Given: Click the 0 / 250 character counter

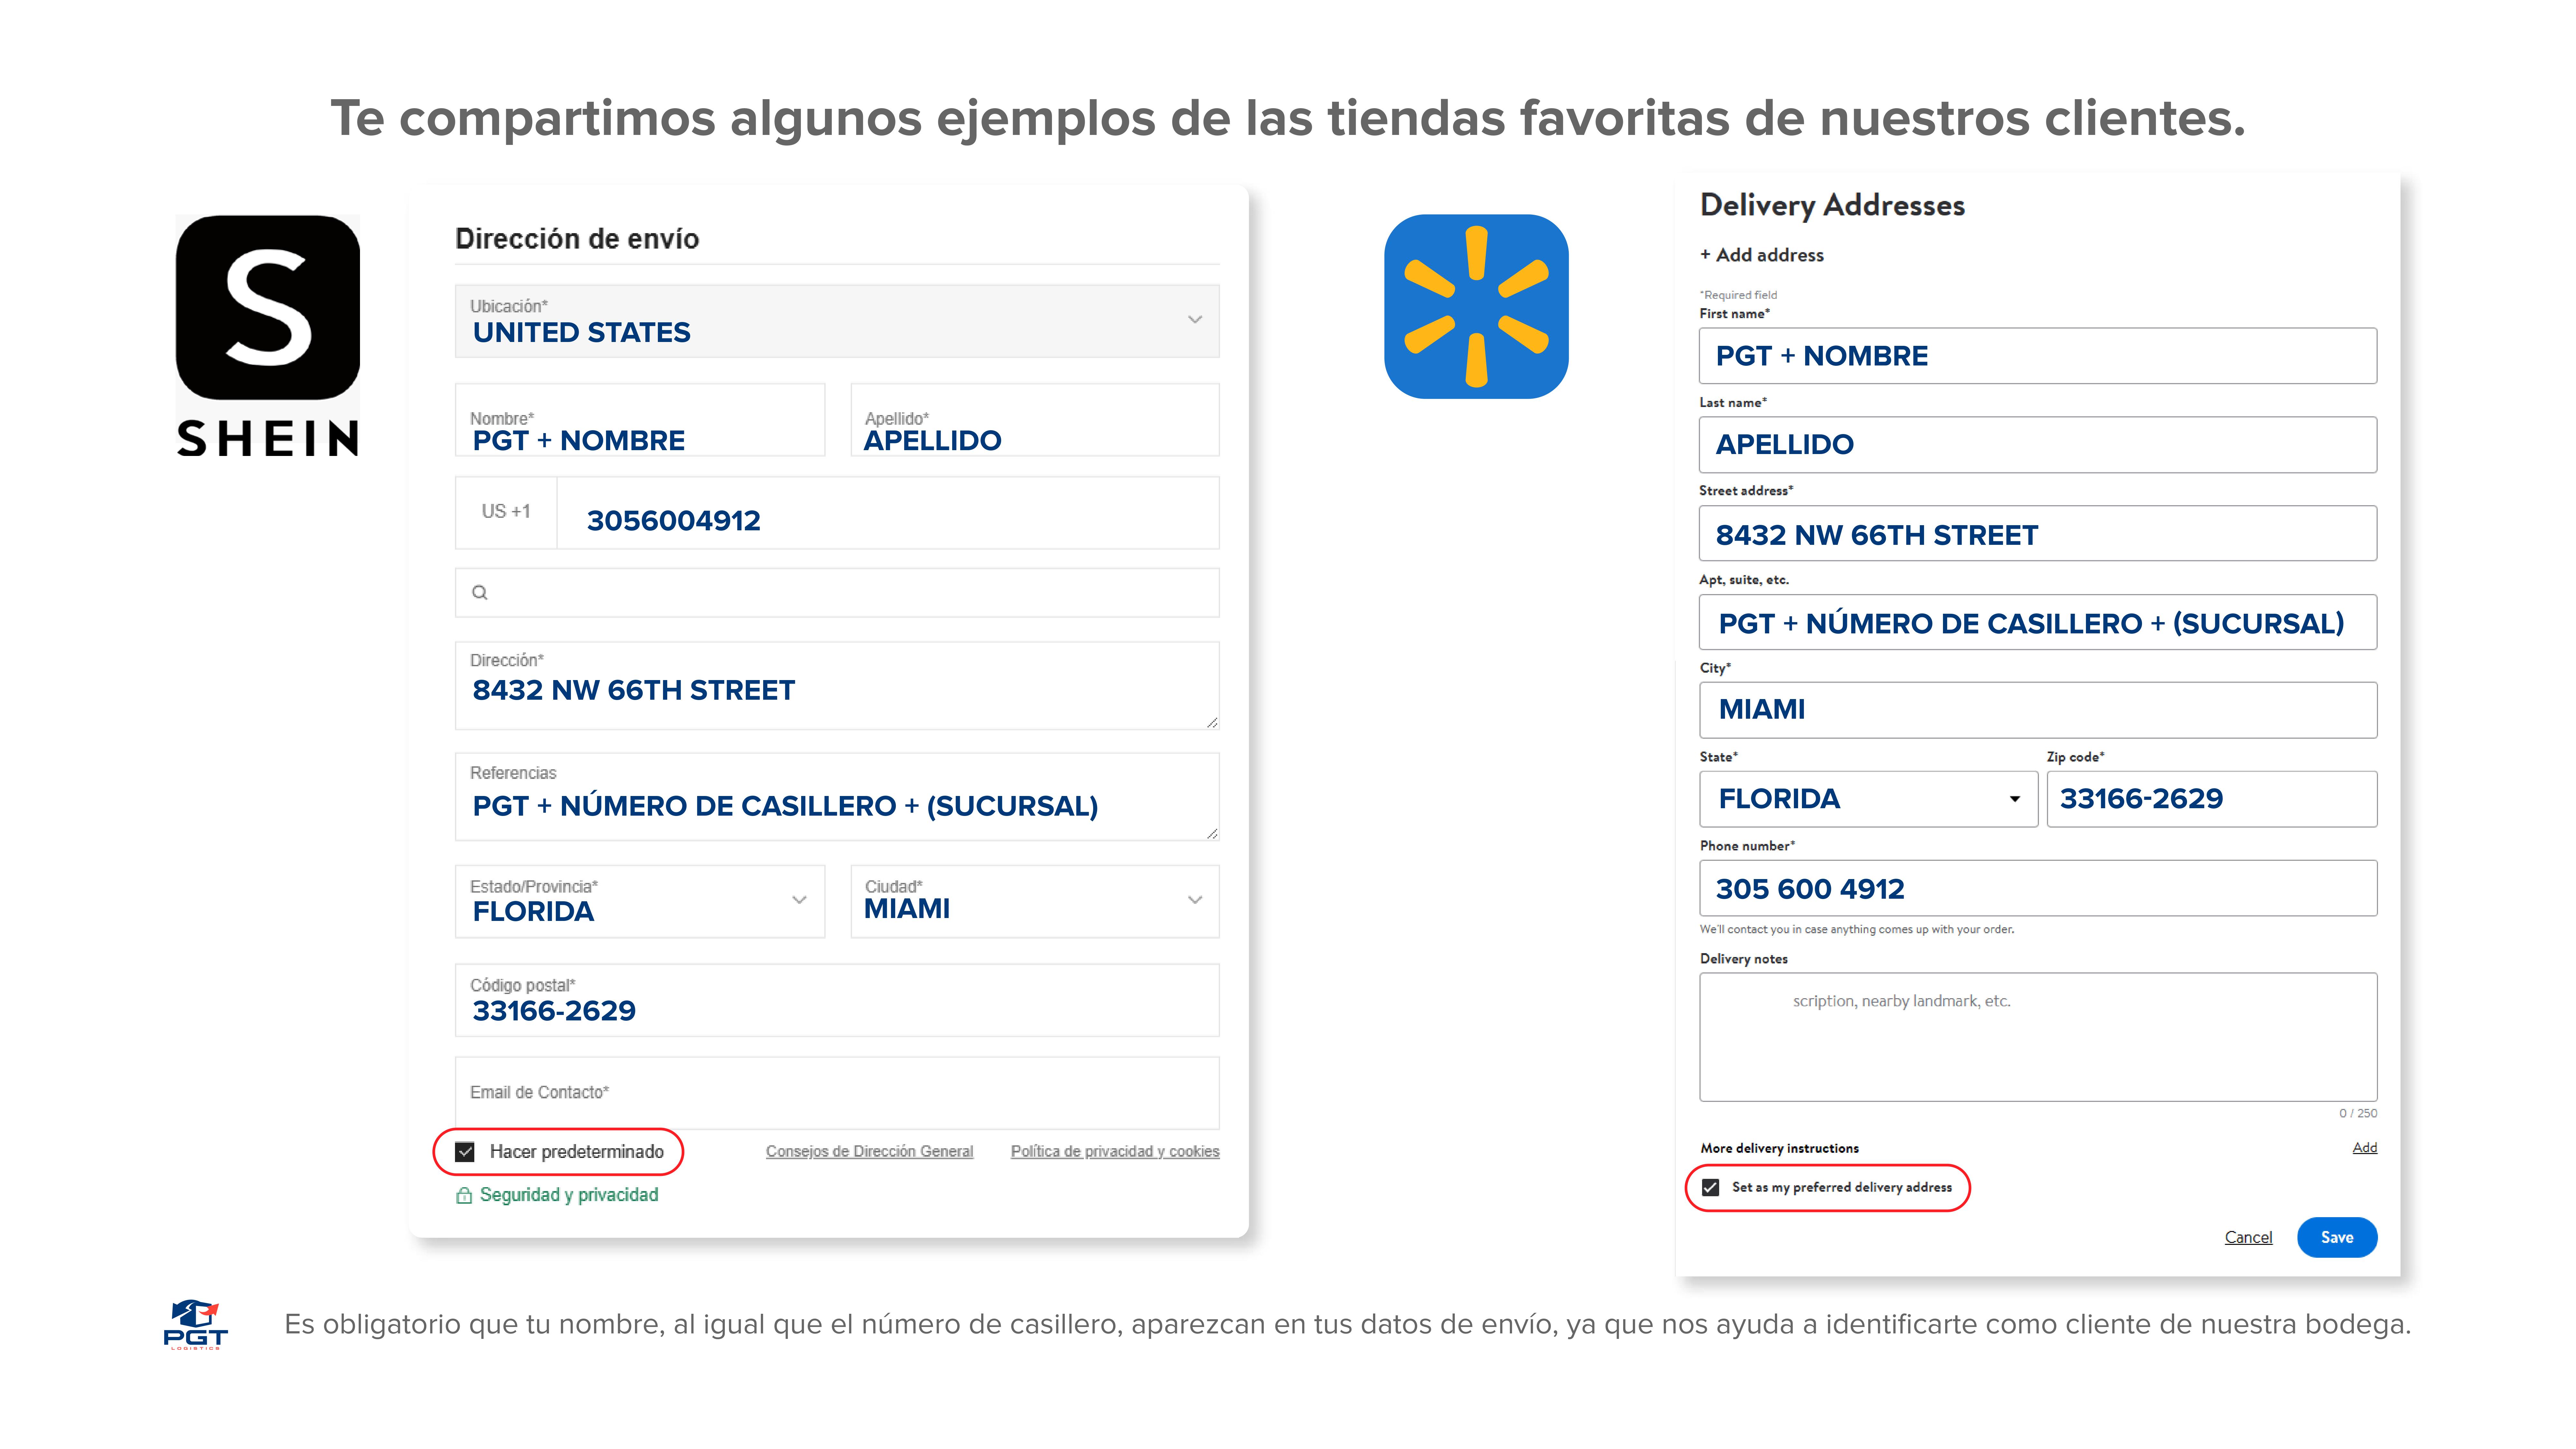Looking at the screenshot, I should pyautogui.click(x=2358, y=1113).
